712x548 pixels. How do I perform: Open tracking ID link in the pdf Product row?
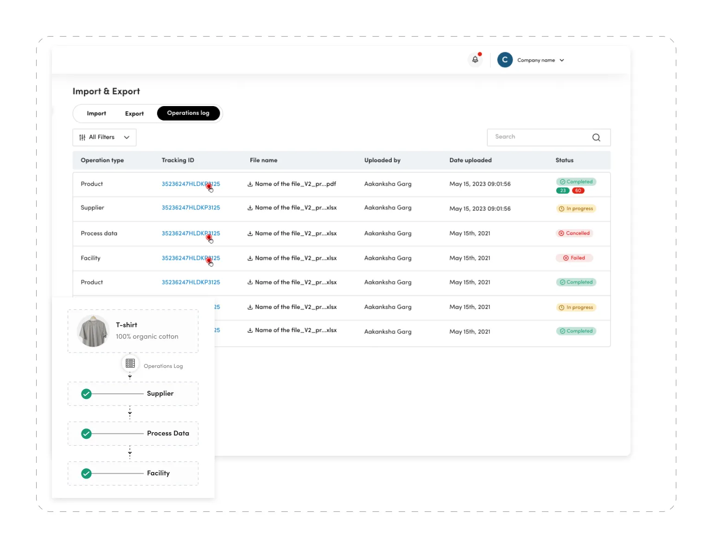pyautogui.click(x=191, y=184)
